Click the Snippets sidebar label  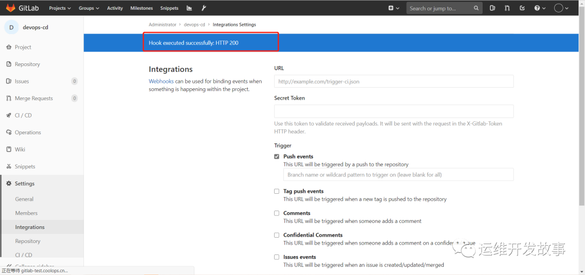(x=25, y=167)
